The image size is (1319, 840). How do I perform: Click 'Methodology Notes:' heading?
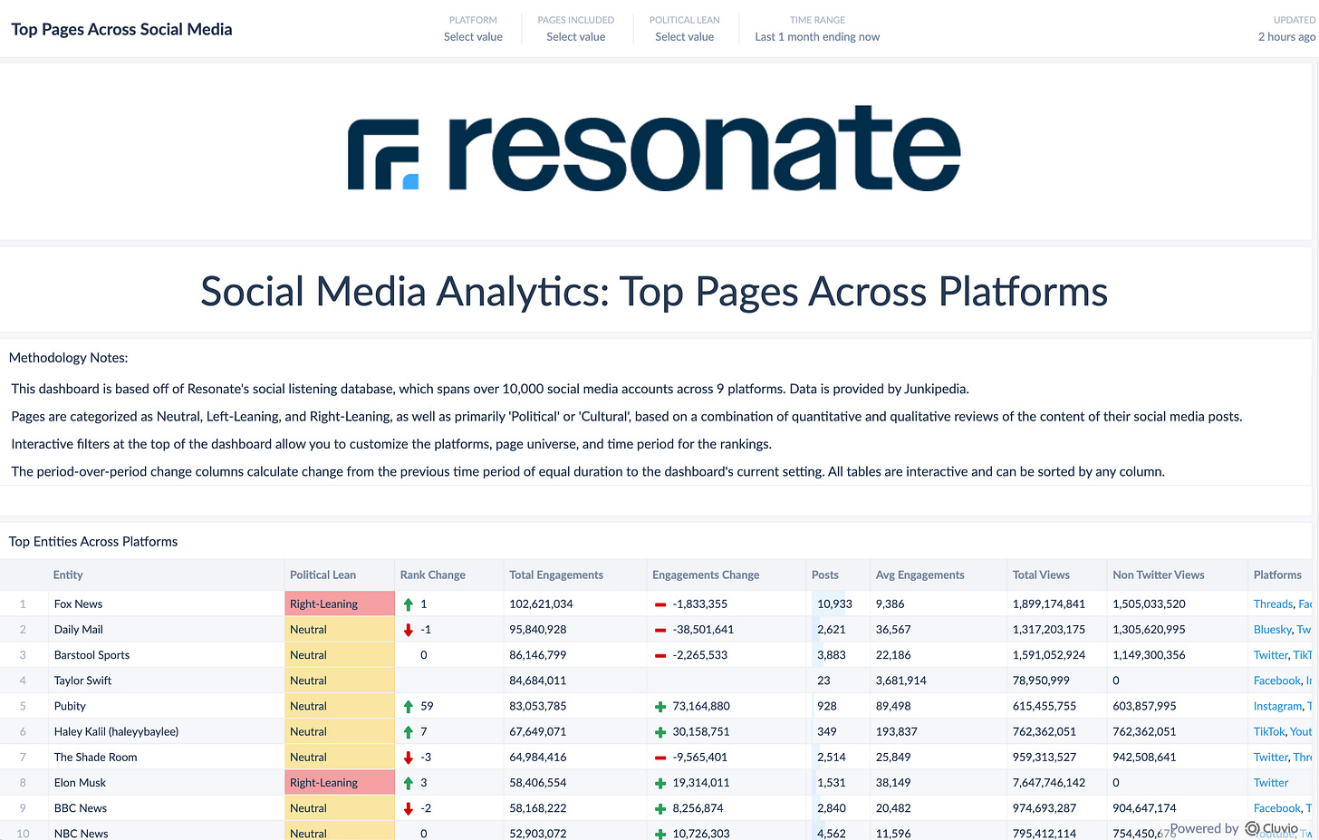(68, 358)
